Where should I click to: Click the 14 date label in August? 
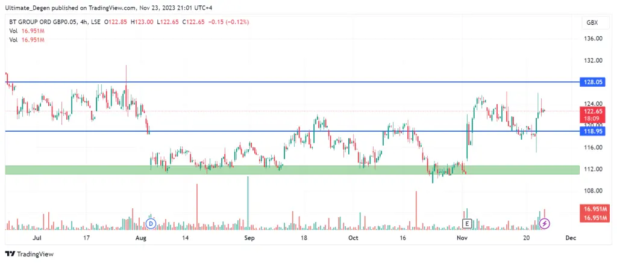point(186,238)
